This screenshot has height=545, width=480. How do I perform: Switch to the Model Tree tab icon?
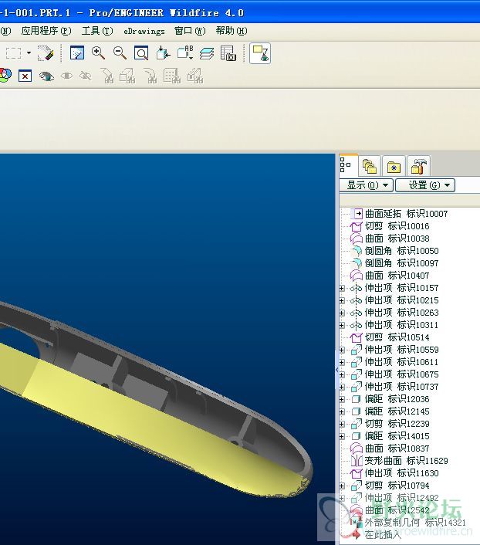pos(348,165)
